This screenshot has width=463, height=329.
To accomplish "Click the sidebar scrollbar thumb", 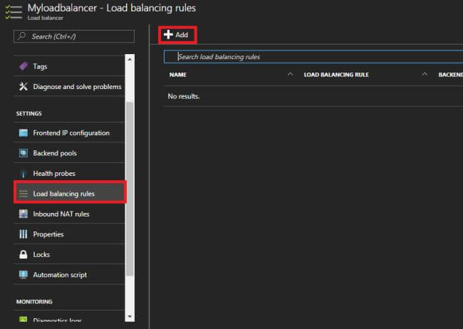I will pyautogui.click(x=130, y=189).
